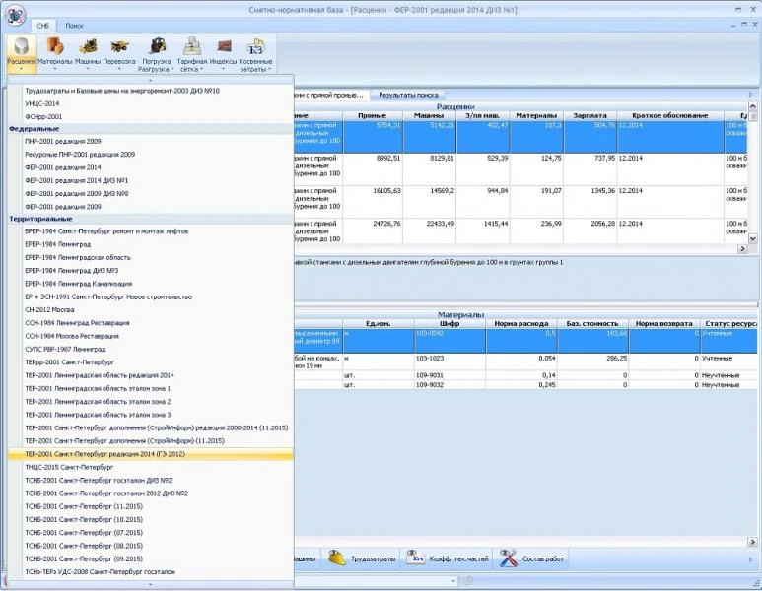This screenshot has width=762, height=591.
Task: Expand list with bottom scroll arrow
Action: (x=150, y=585)
